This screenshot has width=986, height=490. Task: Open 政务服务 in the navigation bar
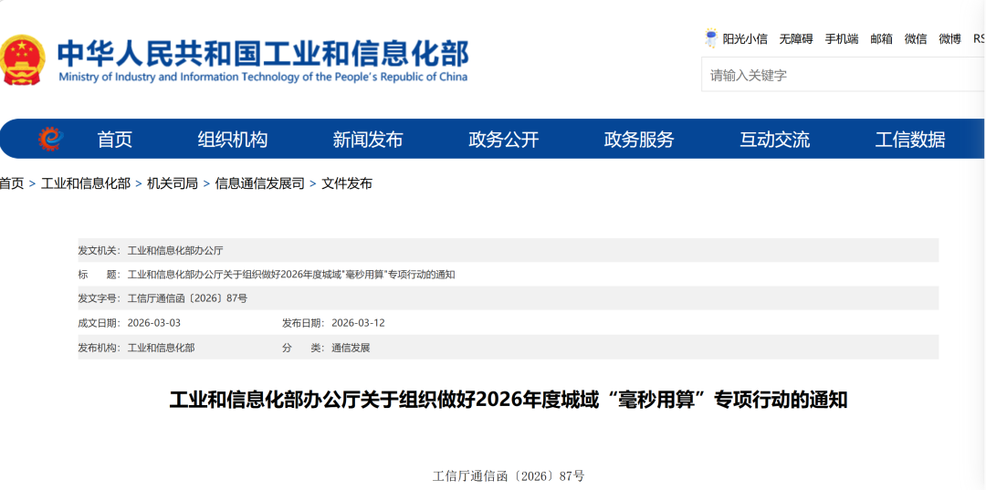639,140
